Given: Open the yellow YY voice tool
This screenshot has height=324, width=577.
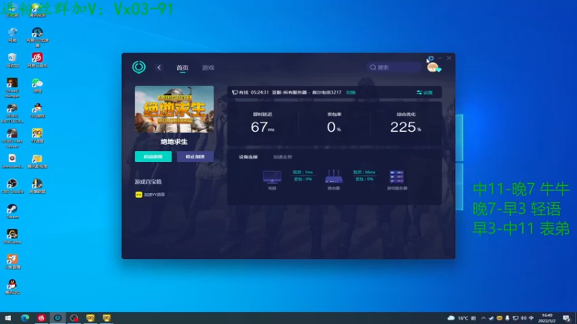Looking at the screenshot, I should [x=150, y=194].
